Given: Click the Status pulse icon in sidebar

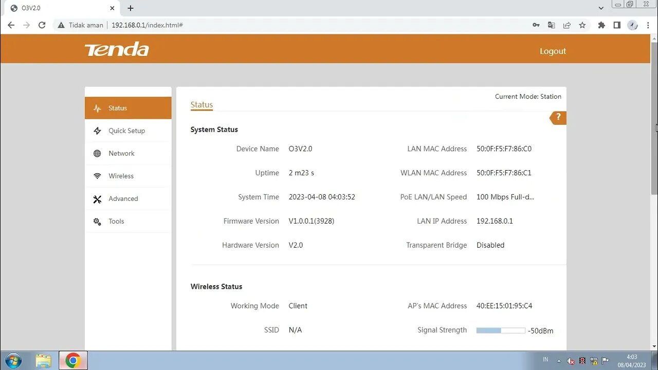Looking at the screenshot, I should tap(97, 108).
